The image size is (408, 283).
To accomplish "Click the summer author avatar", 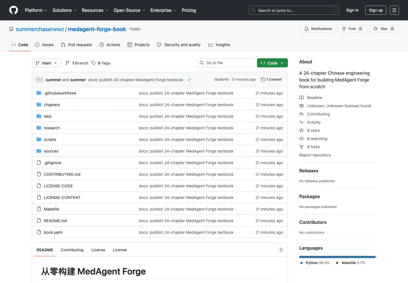I will [39, 80].
